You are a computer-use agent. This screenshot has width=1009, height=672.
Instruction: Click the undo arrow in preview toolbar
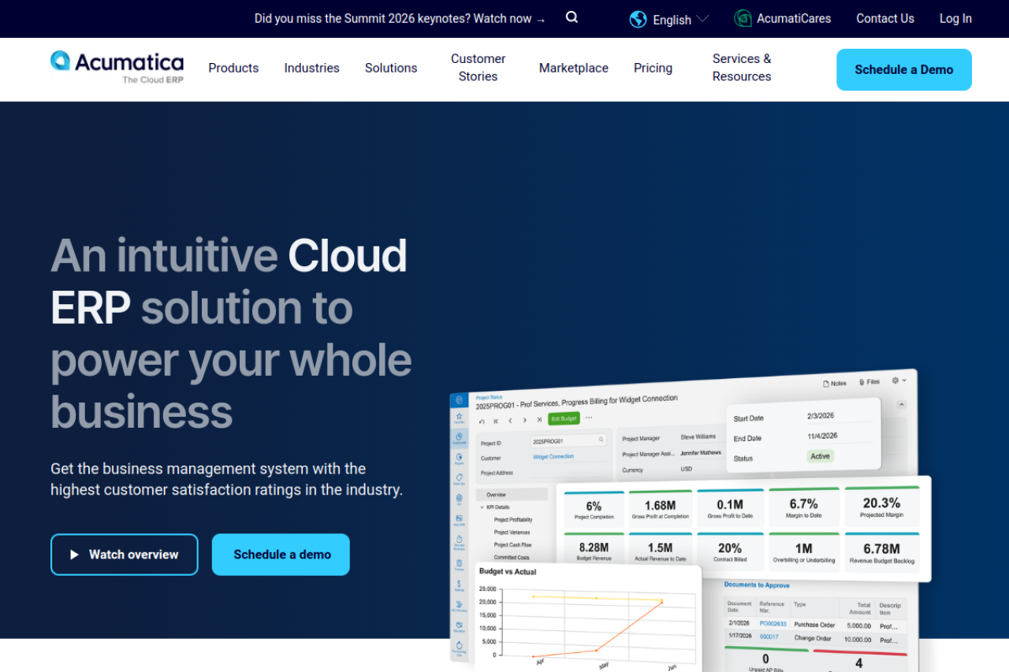coord(481,421)
